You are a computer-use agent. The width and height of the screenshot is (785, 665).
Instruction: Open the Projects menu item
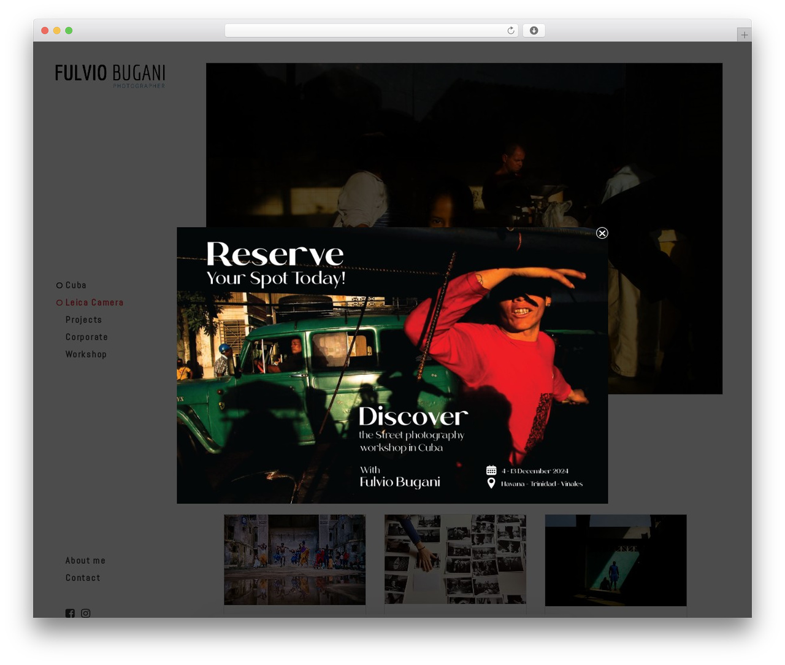83,320
